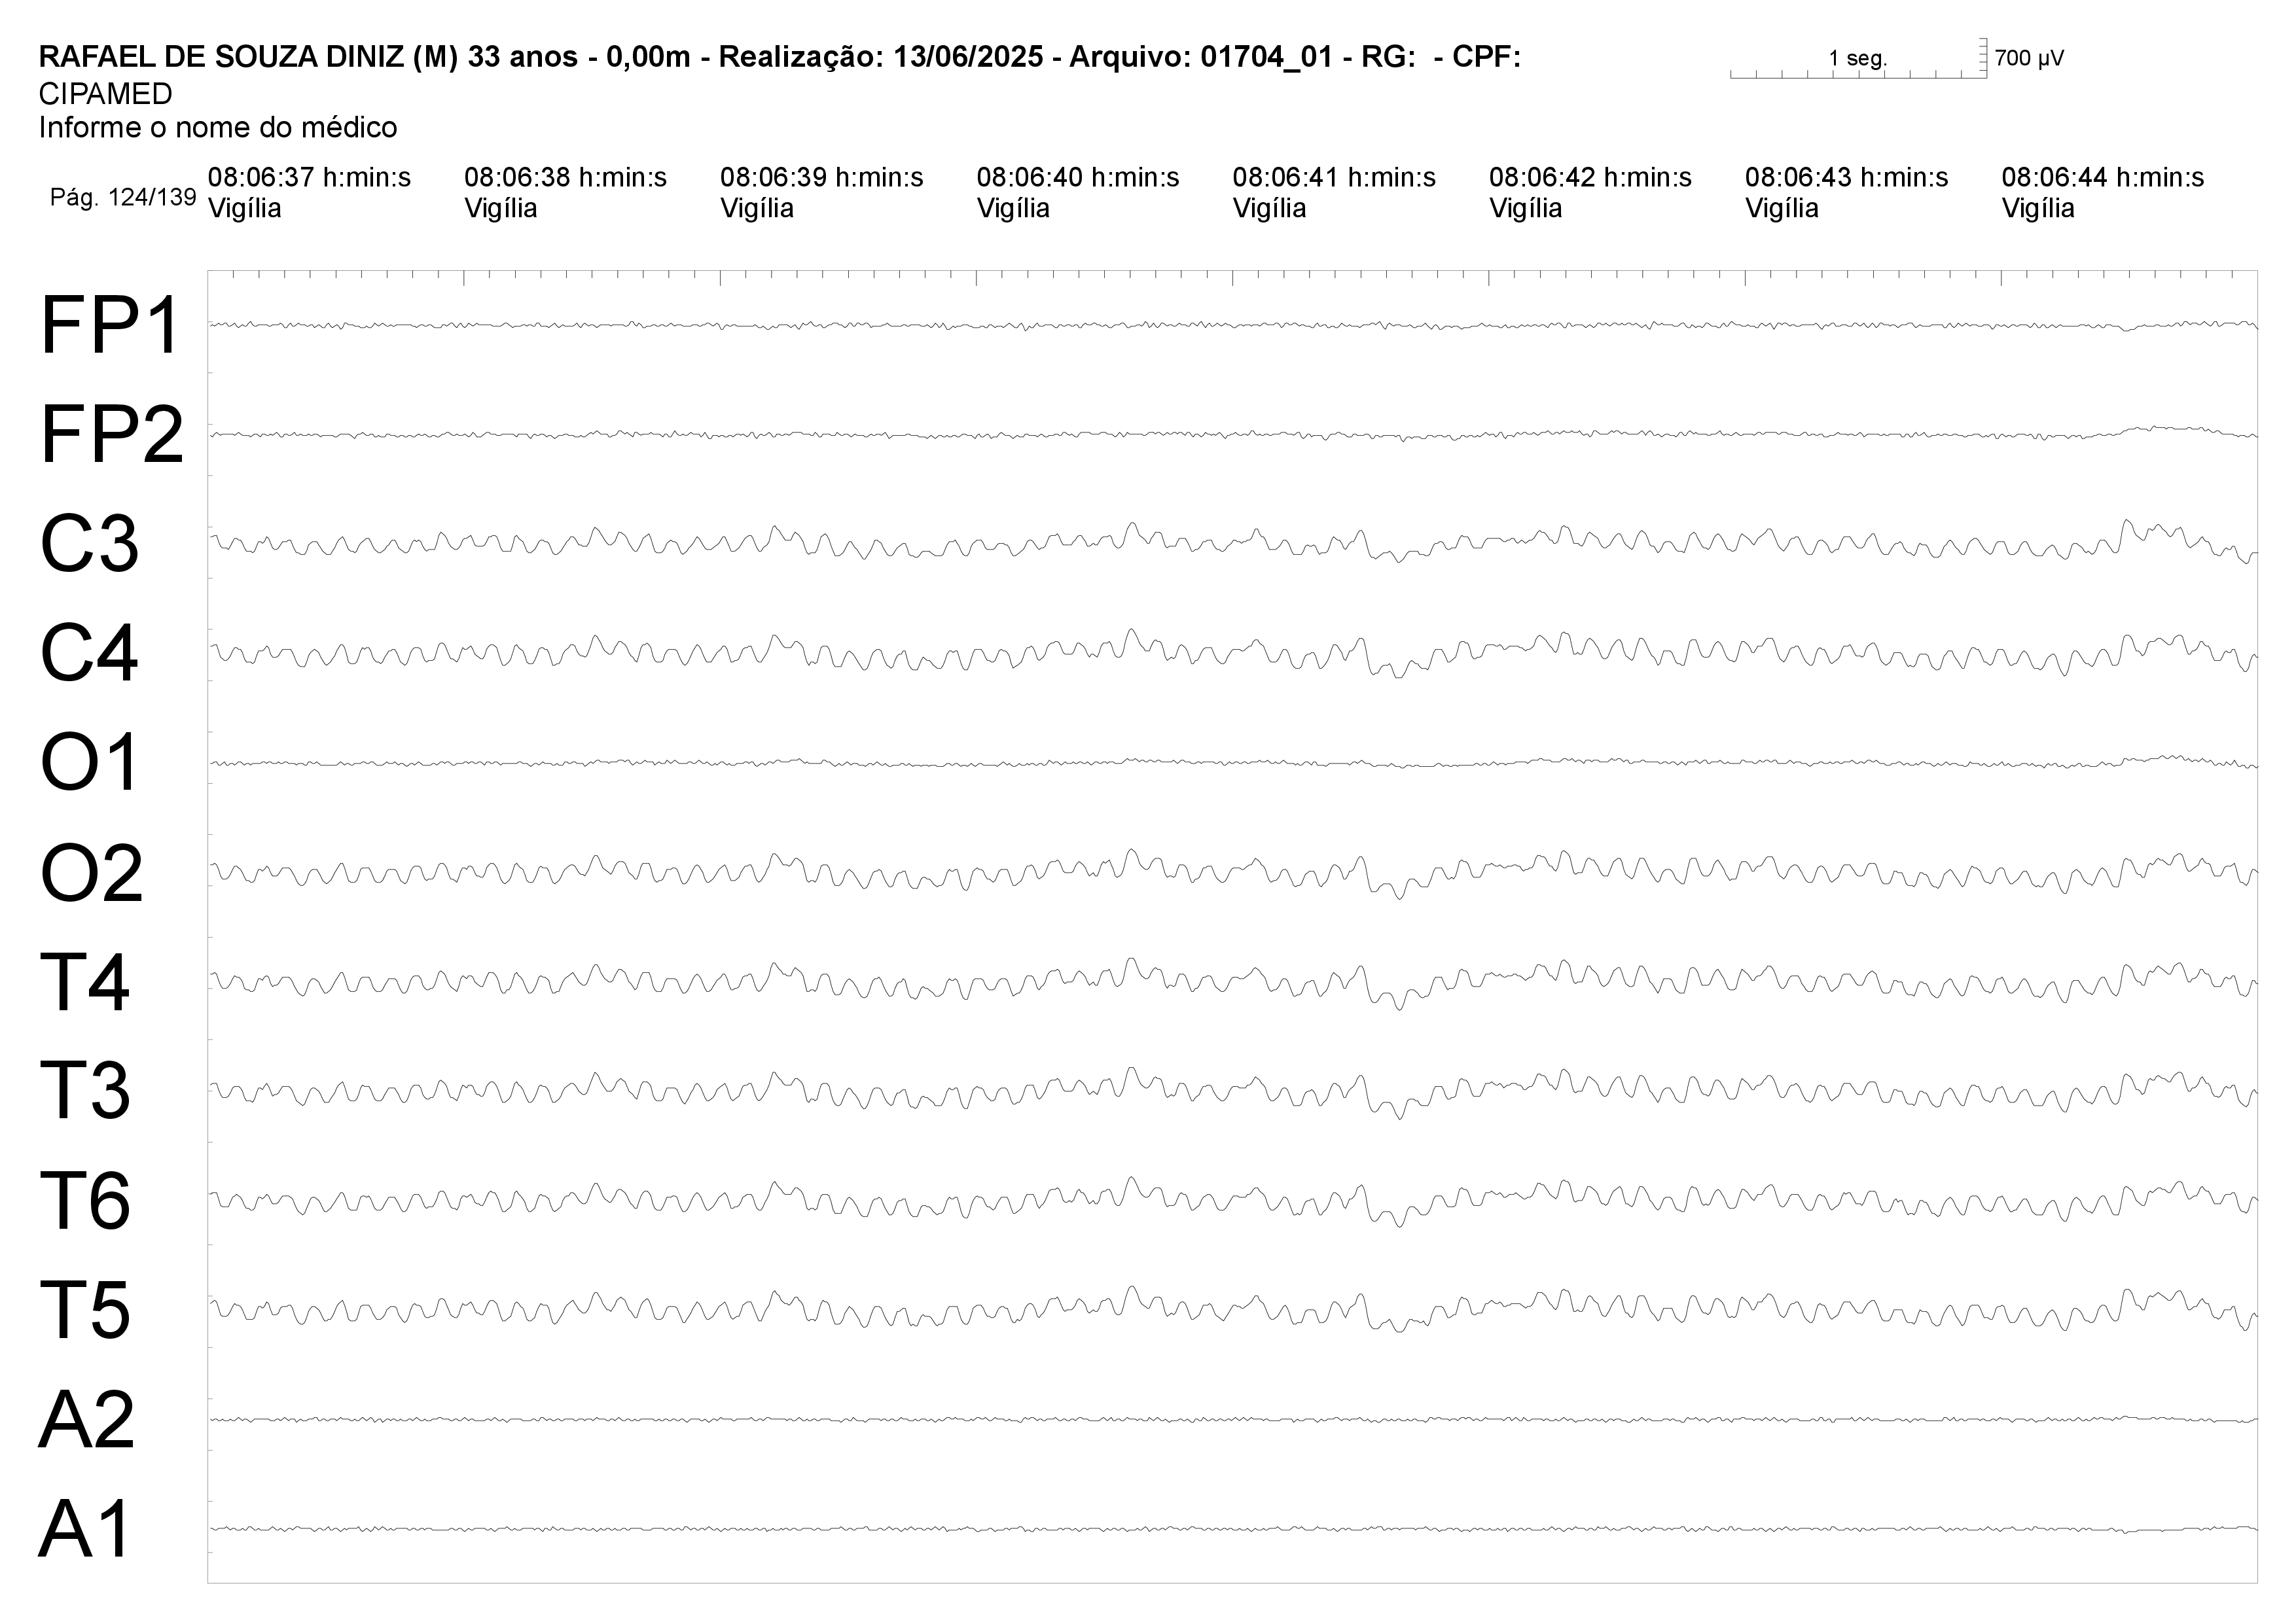Click the 08:06:40 timestamp
Image resolution: width=2296 pixels, height=1622 pixels.
[1078, 178]
